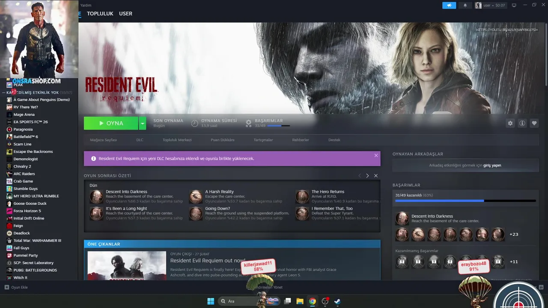548x308 pixels.
Task: Click the taskbar Ara search box
Action: (x=245, y=301)
